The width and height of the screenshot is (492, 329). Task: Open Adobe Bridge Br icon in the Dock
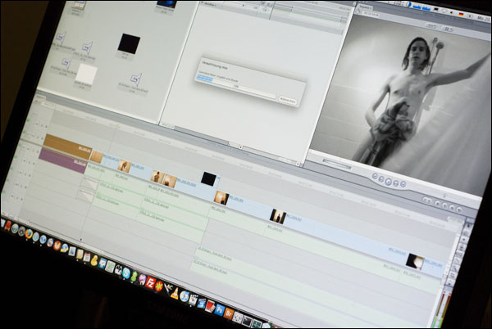tap(229, 313)
